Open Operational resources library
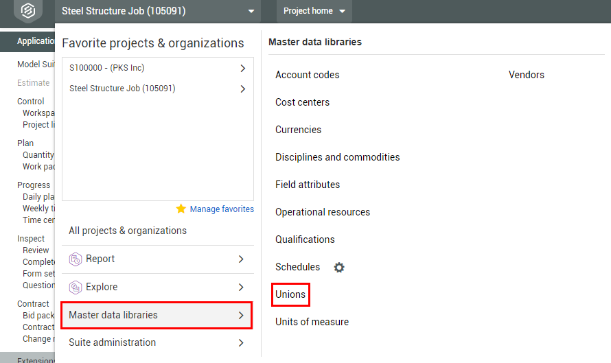 (x=323, y=212)
